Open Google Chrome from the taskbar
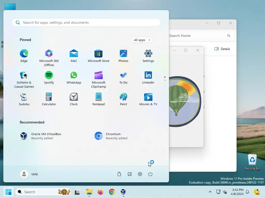This screenshot has width=265, height=198. point(112,192)
